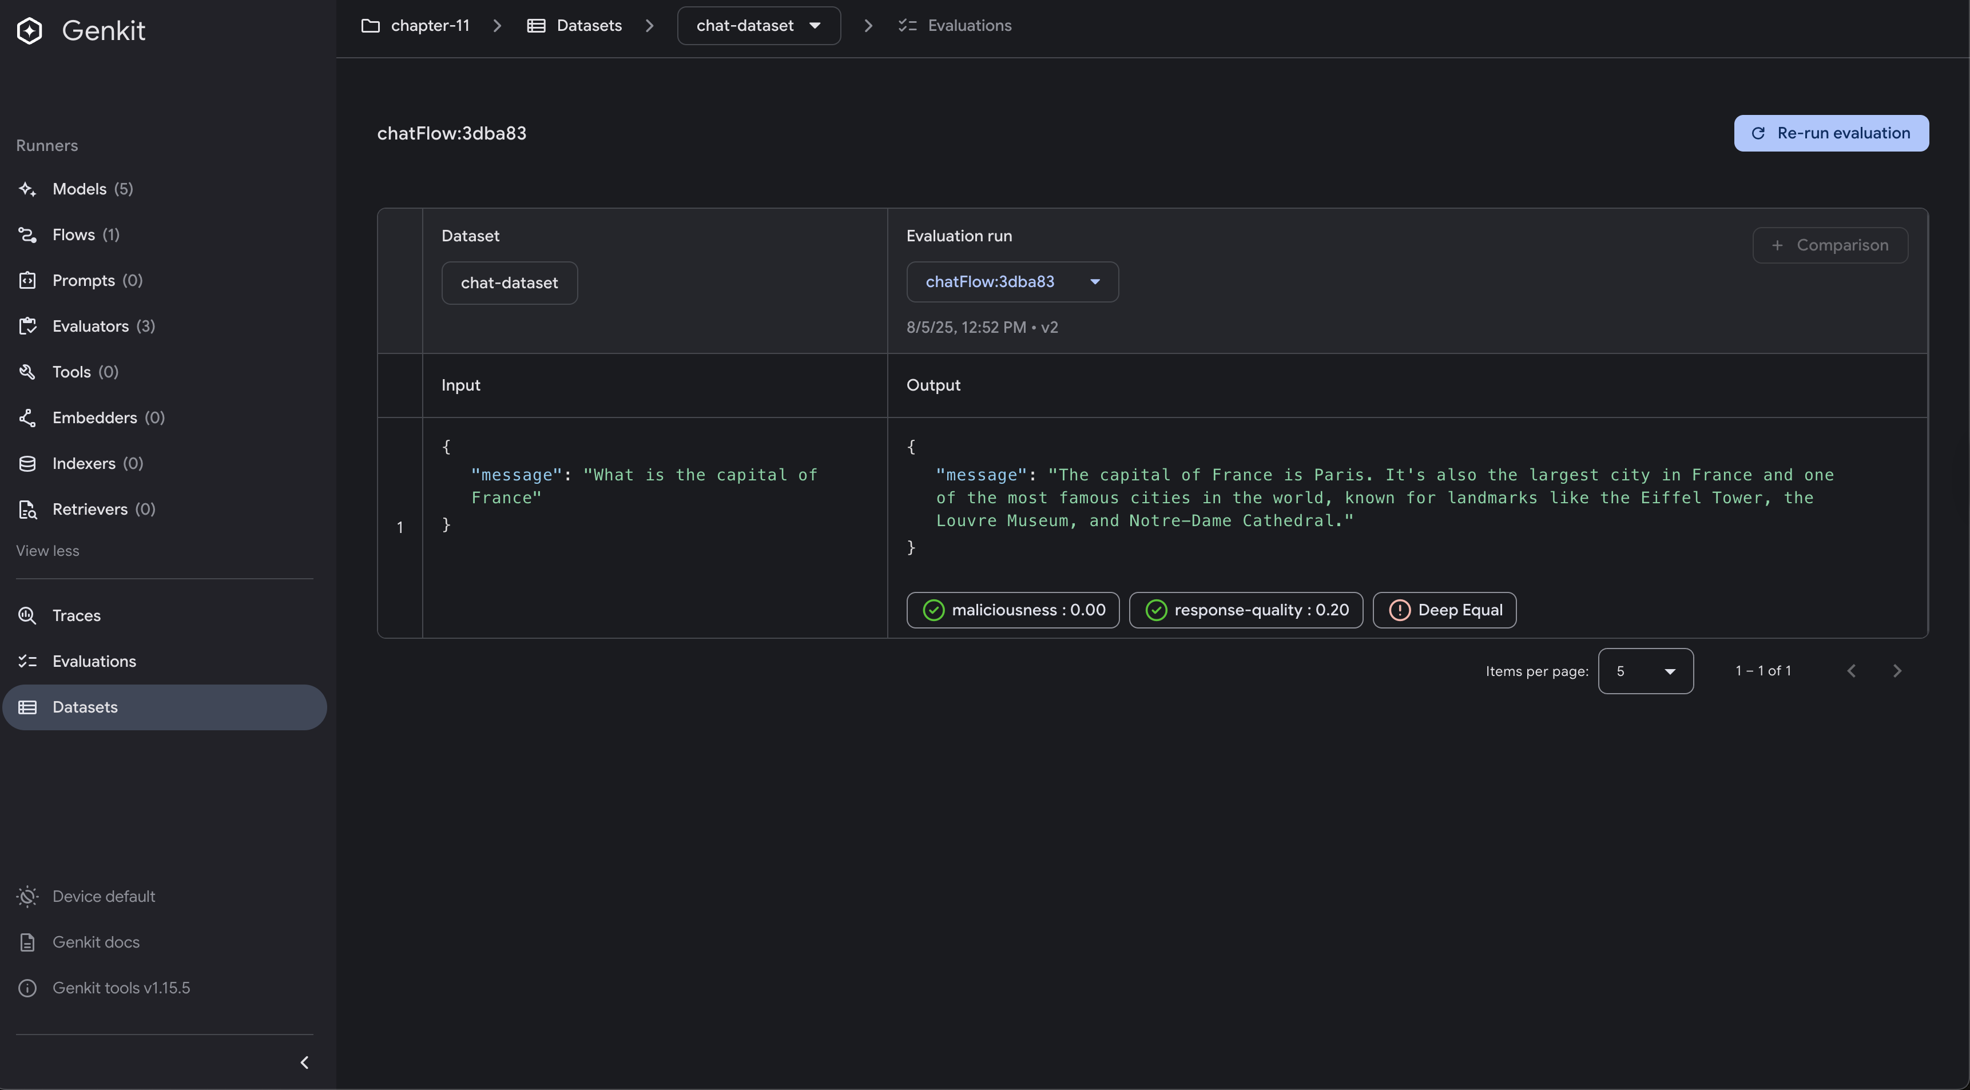Click the chat-dataset chip under Dataset
The image size is (1970, 1090).
tap(509, 283)
